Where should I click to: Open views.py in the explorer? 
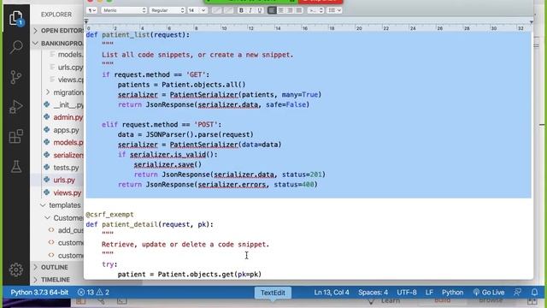pos(67,192)
